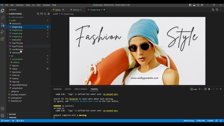Open image3.png in the file tree
This screenshot has width=224, height=126.
pos(28,33)
